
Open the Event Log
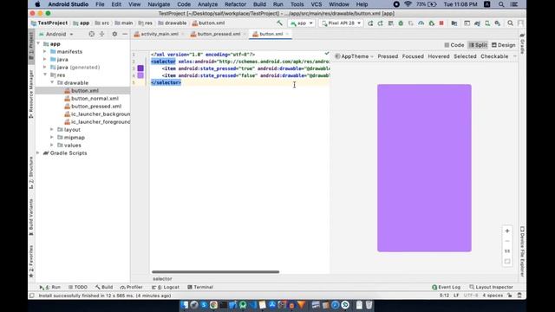(447, 287)
